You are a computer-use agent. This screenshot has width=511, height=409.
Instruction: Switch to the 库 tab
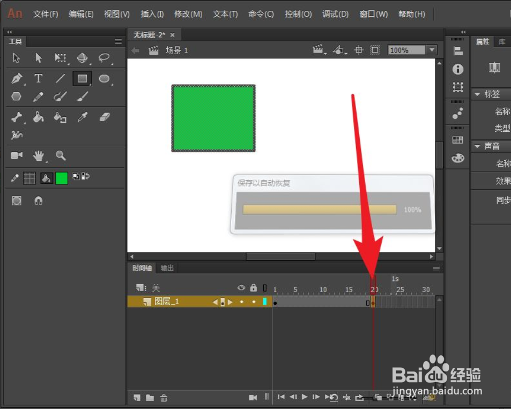tap(502, 41)
